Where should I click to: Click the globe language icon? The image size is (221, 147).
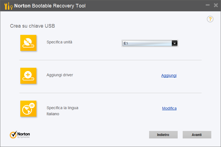pos(28,109)
